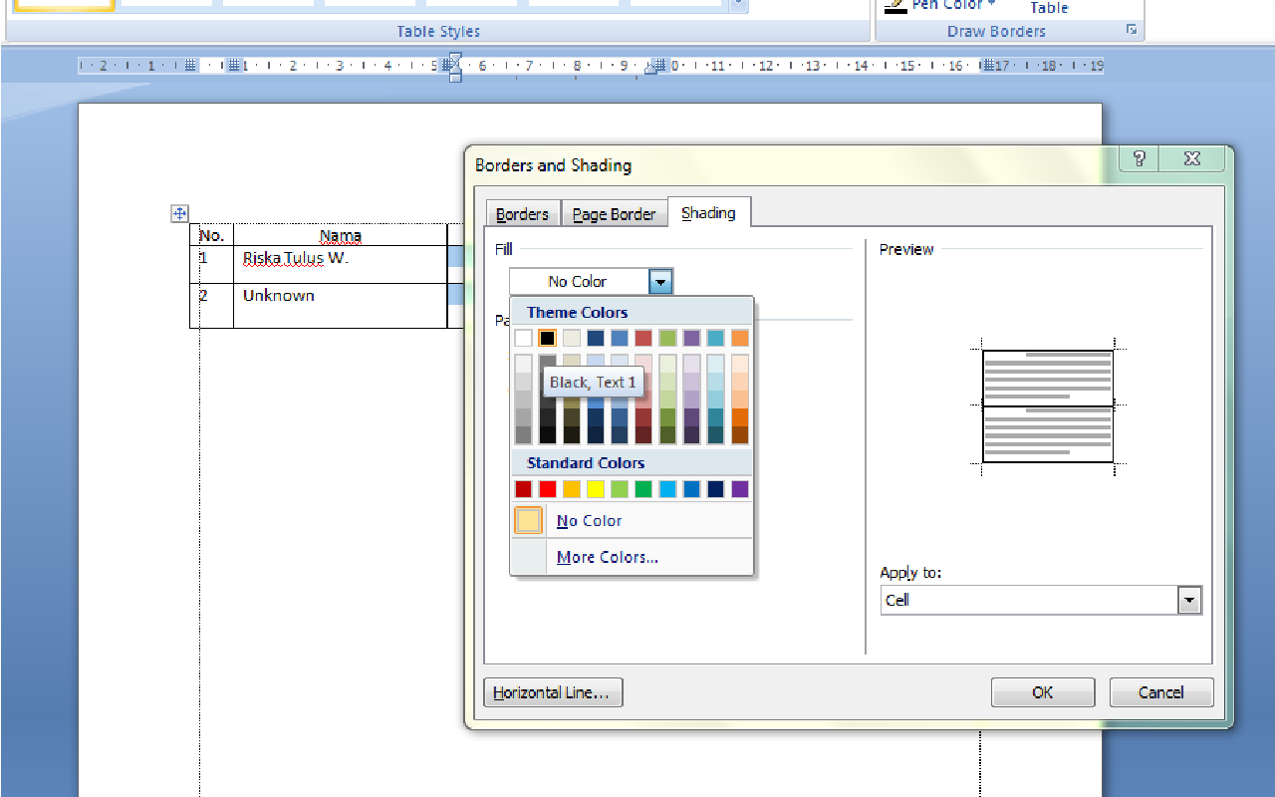Viewport: 1275px width, 797px height.
Task: Choose bright Red in Standard Colors
Action: [x=547, y=489]
